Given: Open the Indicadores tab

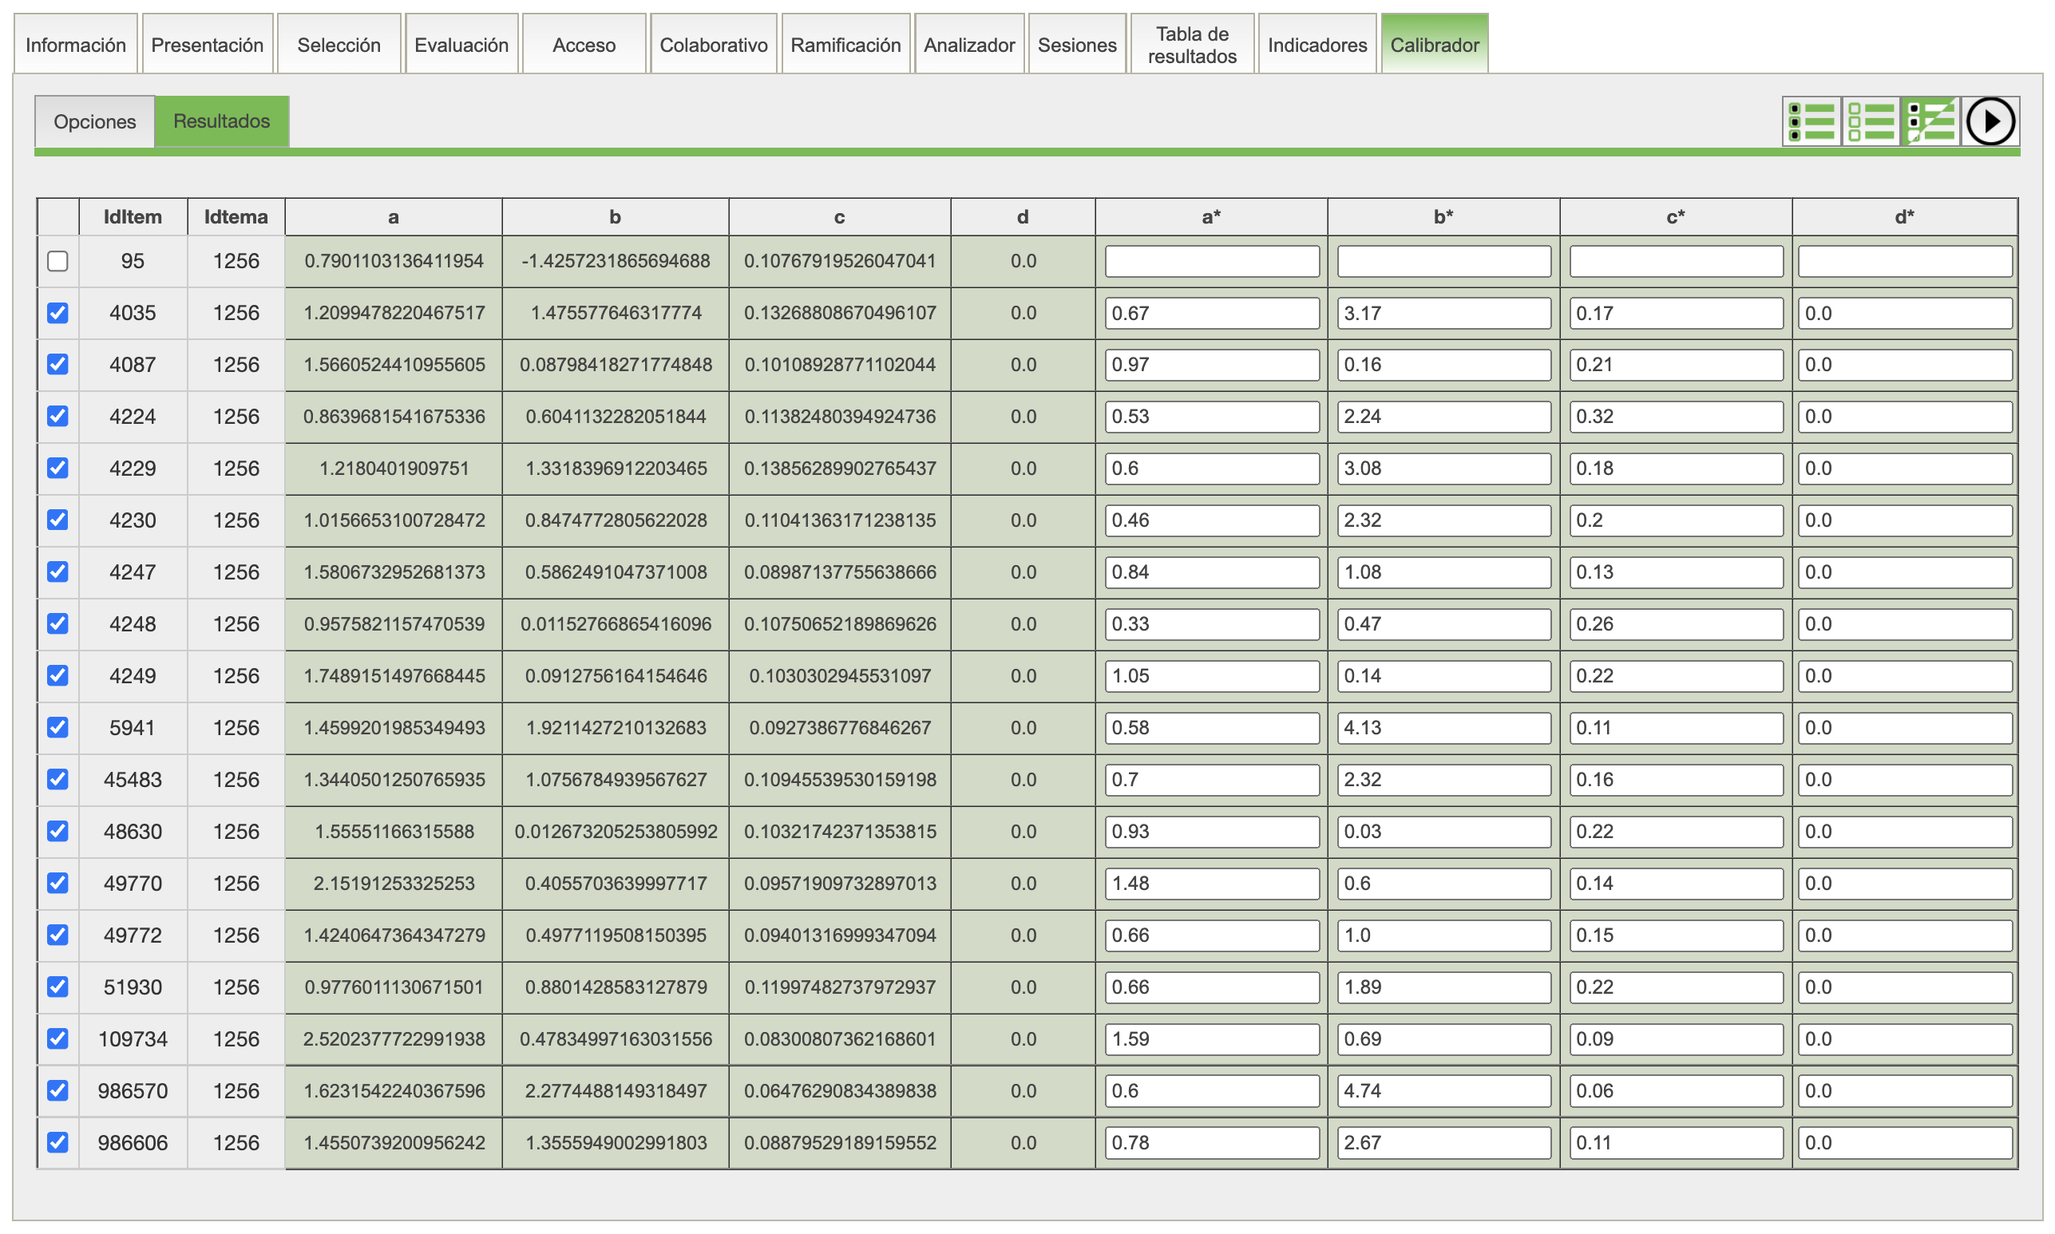Looking at the screenshot, I should 1317,45.
